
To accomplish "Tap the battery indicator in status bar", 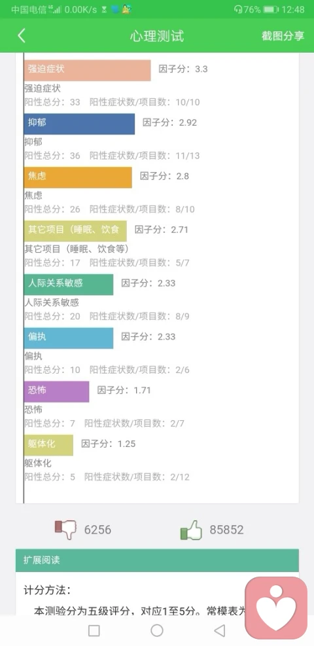I will pos(271,9).
